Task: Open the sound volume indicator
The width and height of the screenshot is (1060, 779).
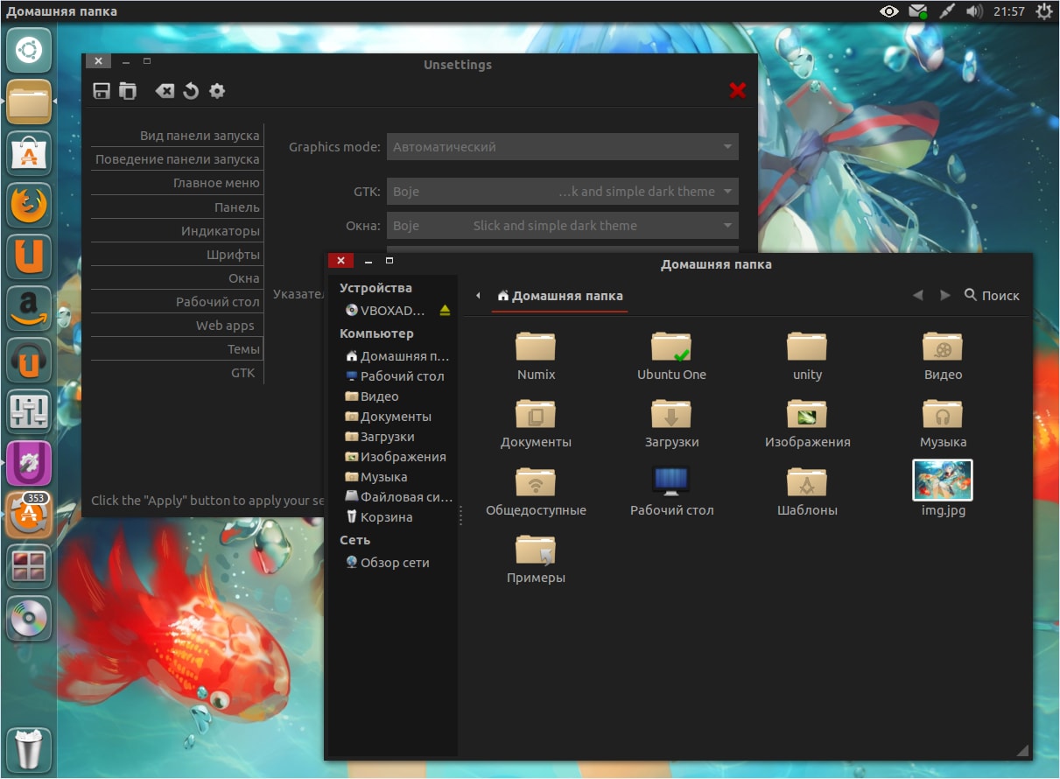Action: (974, 11)
